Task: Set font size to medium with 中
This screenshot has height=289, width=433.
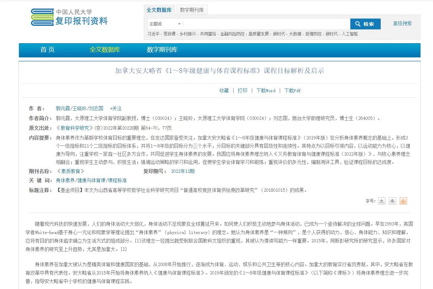Action: [x=392, y=201]
